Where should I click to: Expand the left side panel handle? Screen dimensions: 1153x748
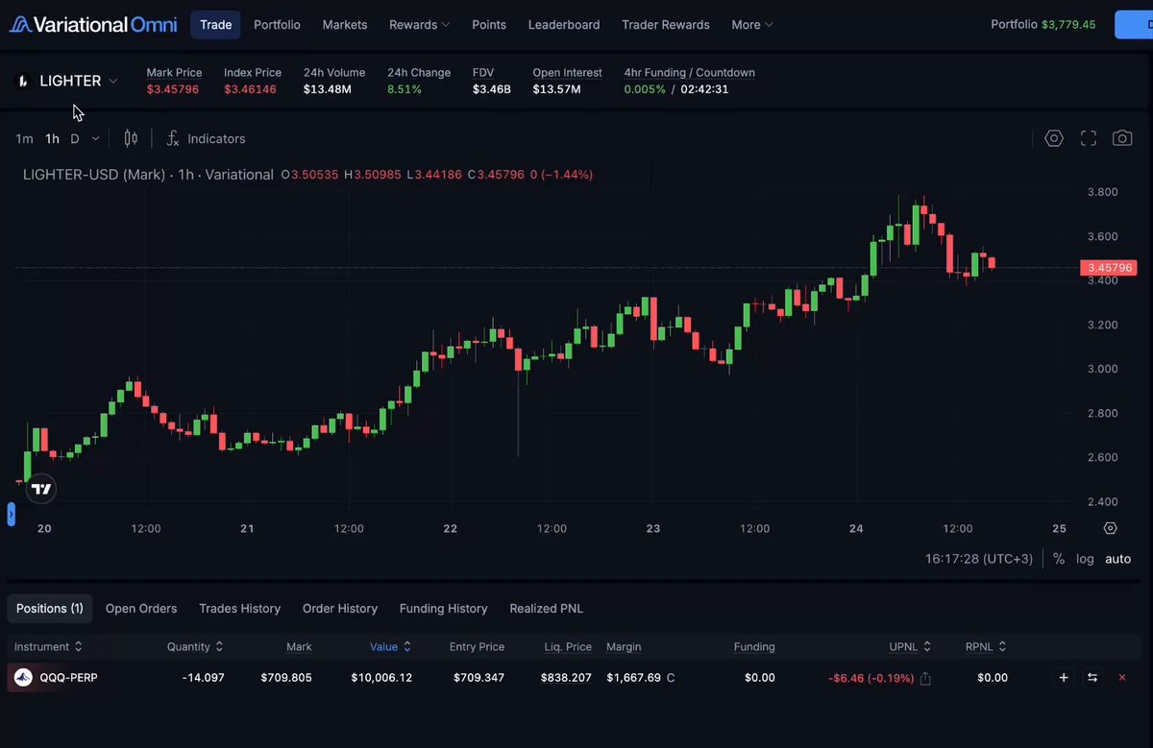coord(12,514)
